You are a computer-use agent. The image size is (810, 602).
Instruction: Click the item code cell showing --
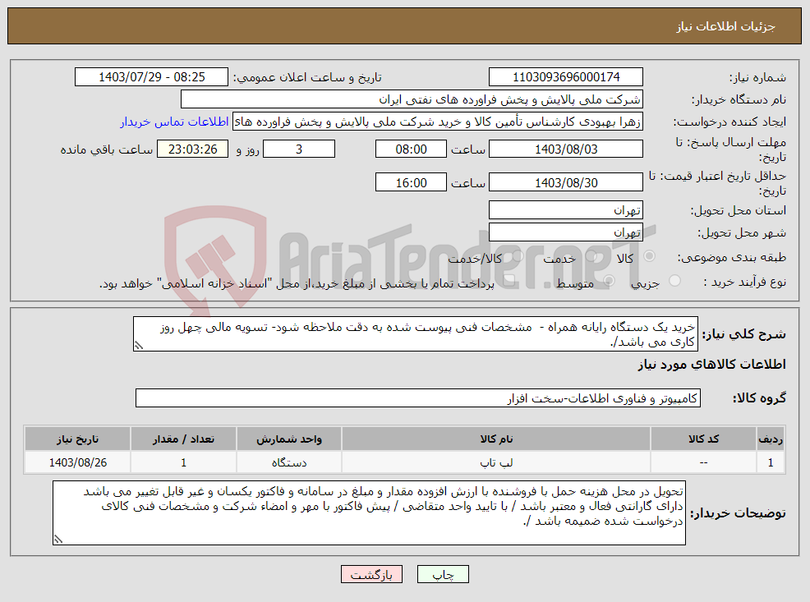tap(703, 462)
